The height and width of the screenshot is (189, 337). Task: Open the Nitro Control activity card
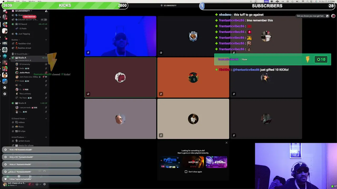pyautogui.click(x=216, y=162)
